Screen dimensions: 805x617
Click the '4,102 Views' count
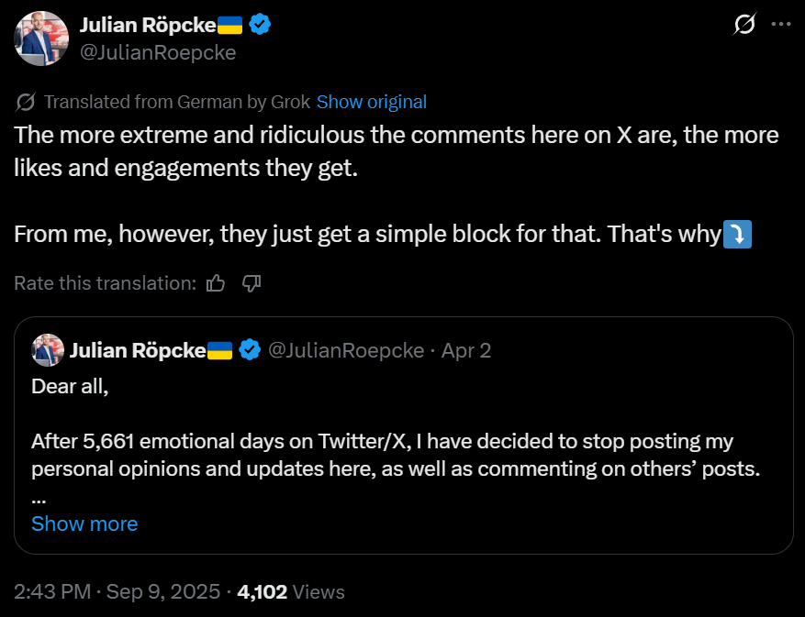point(290,592)
